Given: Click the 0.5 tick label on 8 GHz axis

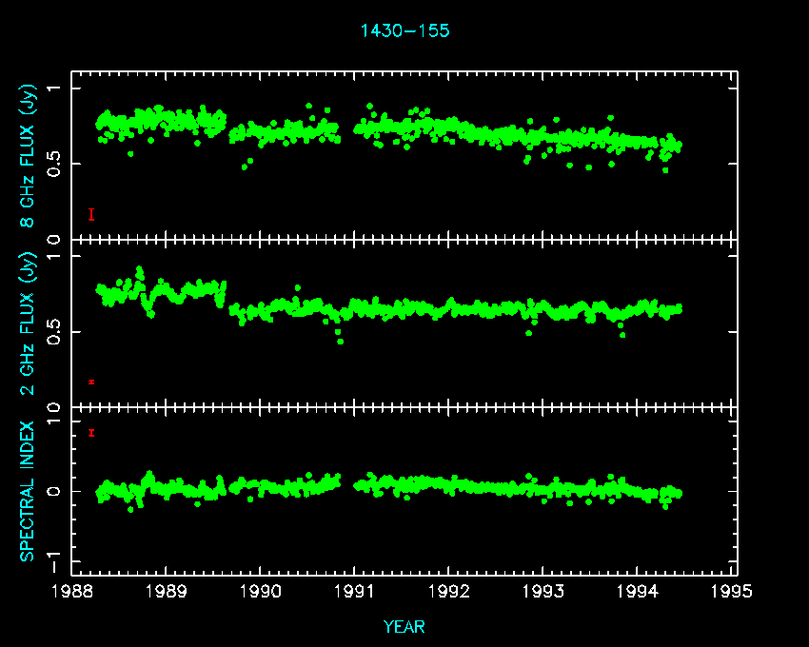Looking at the screenshot, I should point(54,165).
